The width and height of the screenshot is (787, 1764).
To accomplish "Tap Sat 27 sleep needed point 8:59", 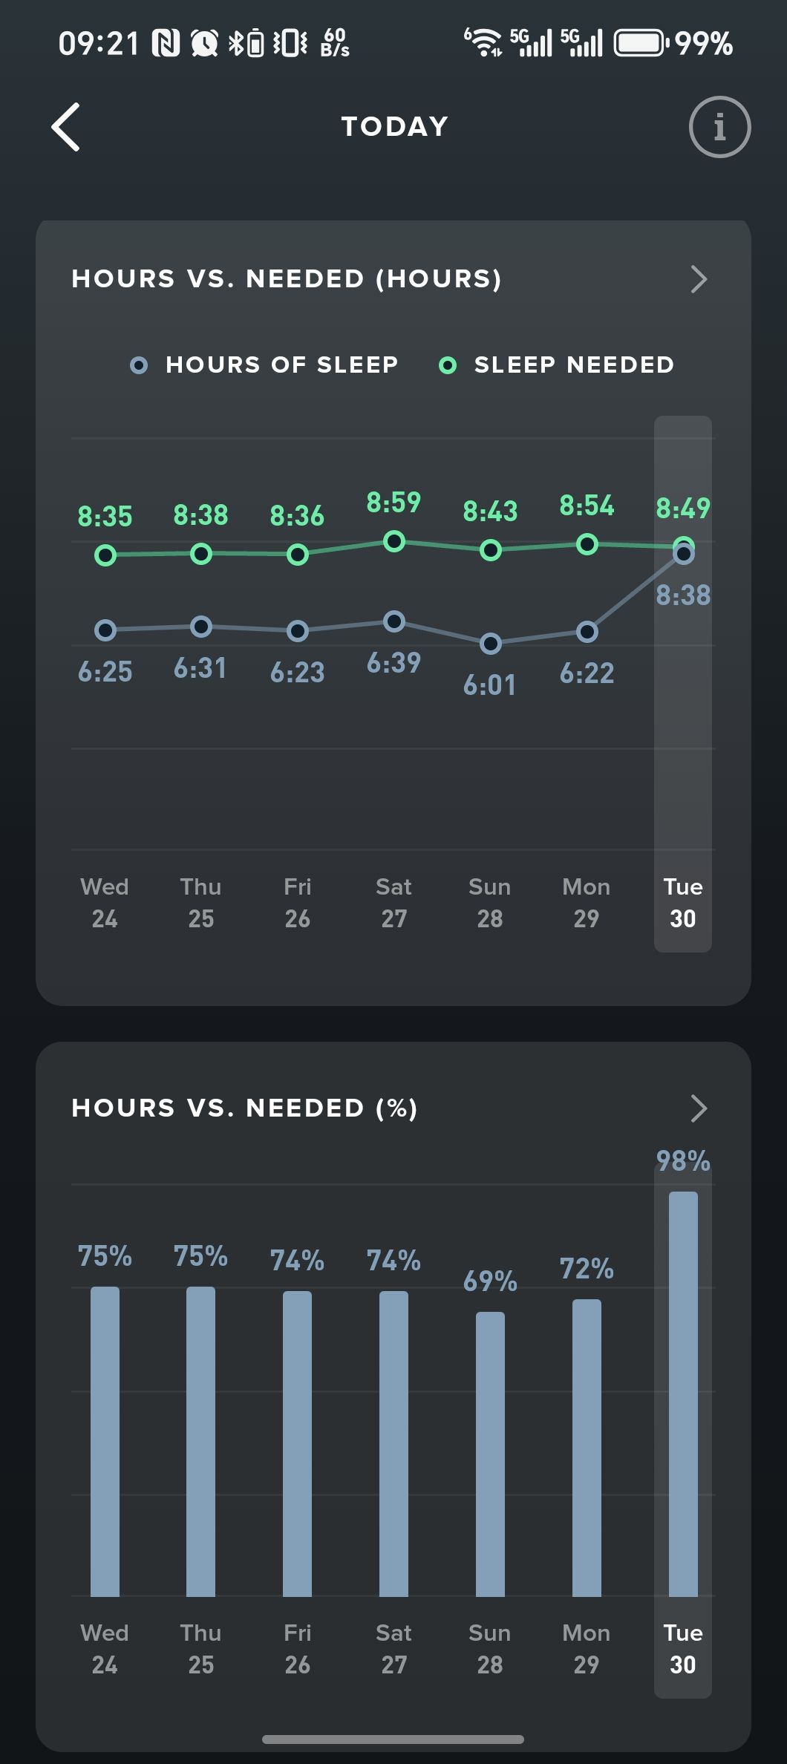I will [x=394, y=541].
